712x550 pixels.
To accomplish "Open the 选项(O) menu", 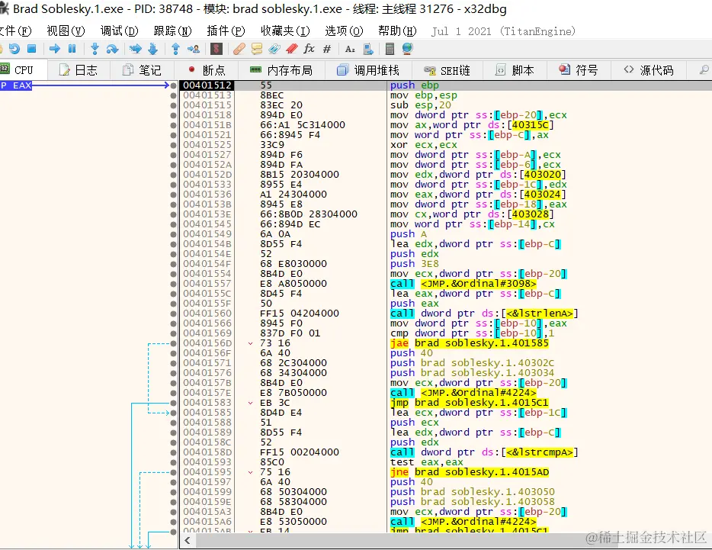I will (x=344, y=31).
